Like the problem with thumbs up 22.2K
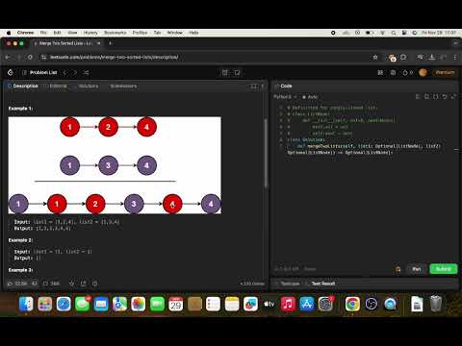 pyautogui.click(x=17, y=284)
